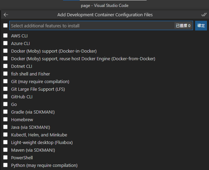Image resolution: width=209 pixels, height=170 pixels.
Task: Enable Light-weight desktop (Fluxbox) checkbox
Action: click(5, 142)
